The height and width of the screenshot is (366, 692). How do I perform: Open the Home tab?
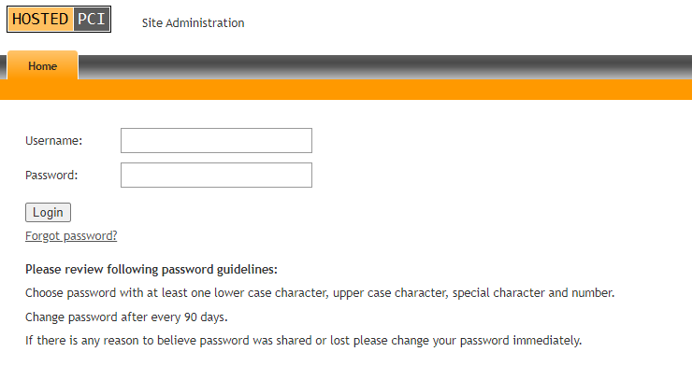43,65
